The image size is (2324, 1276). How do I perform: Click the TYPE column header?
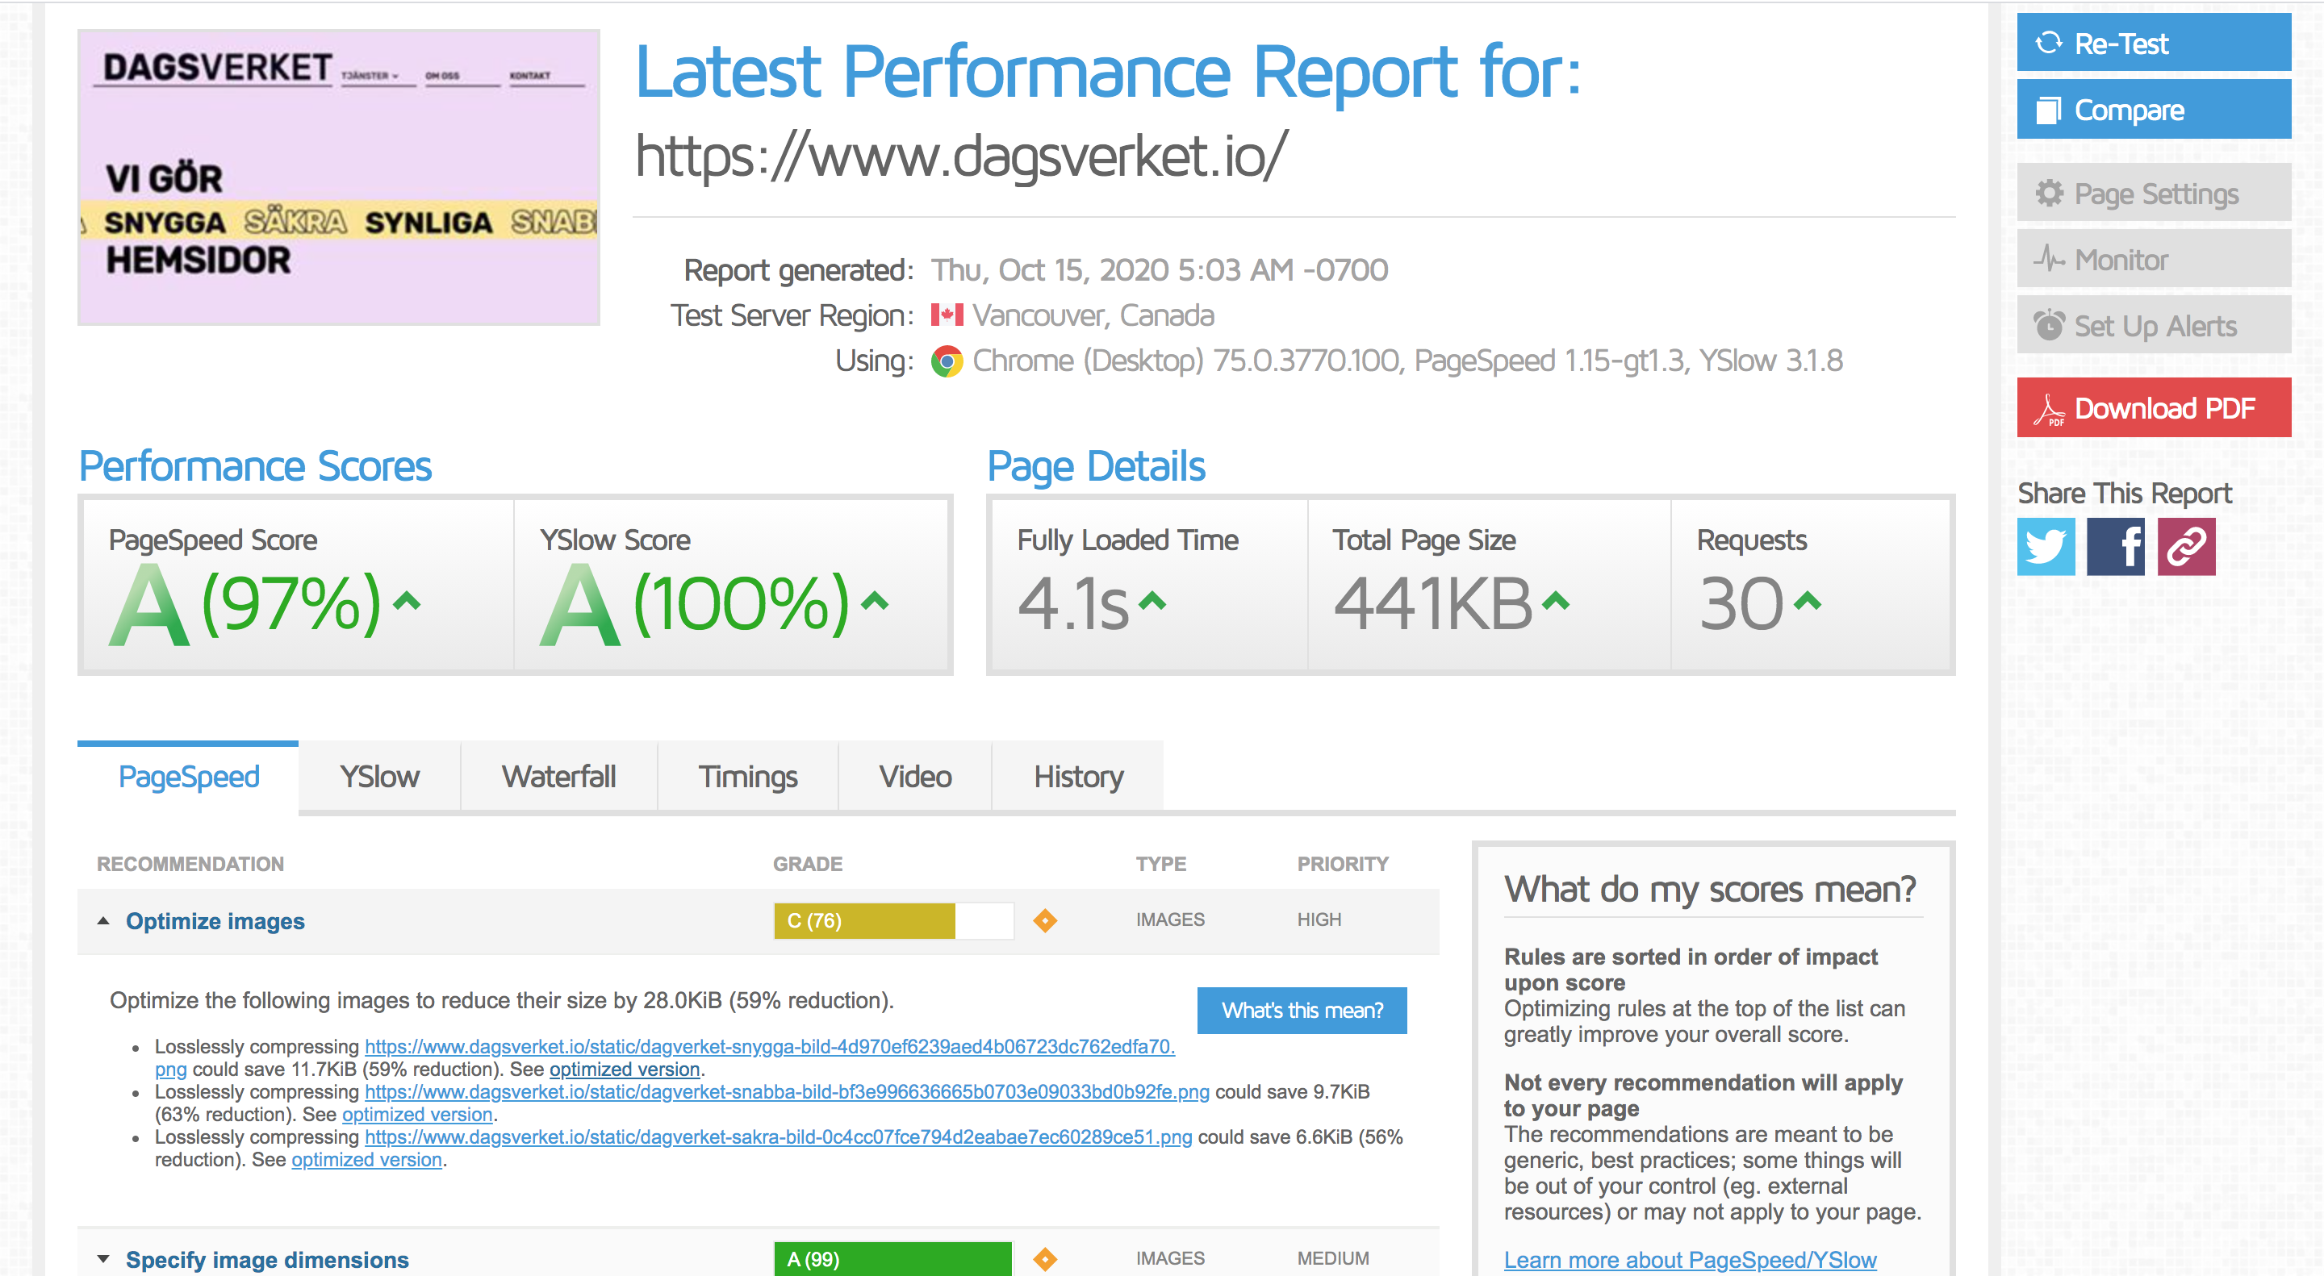(x=1160, y=864)
